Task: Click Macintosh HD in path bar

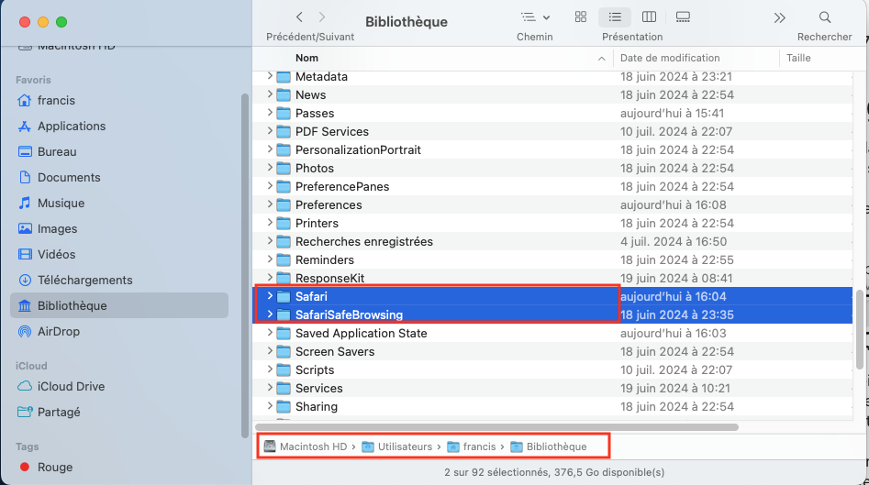Action: (x=306, y=446)
